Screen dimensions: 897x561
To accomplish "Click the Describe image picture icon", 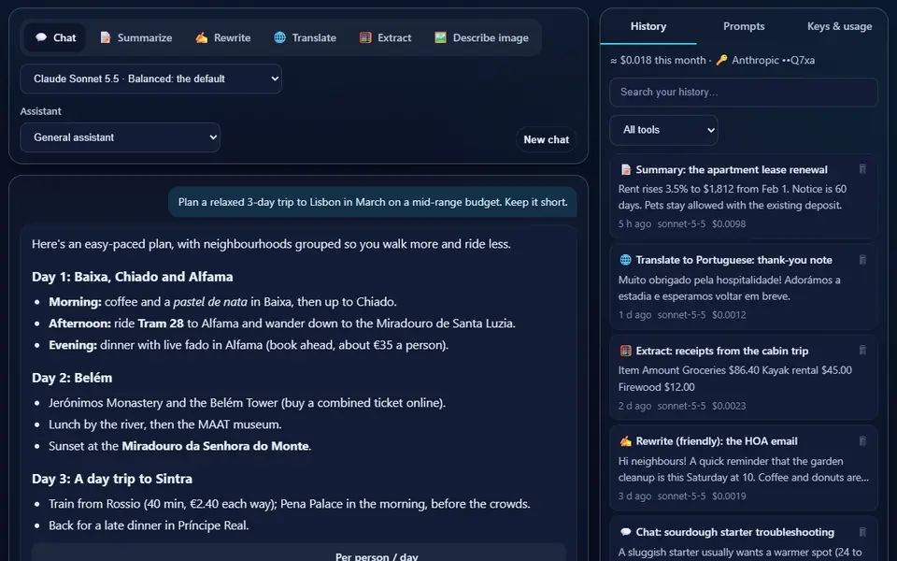I will [x=440, y=37].
